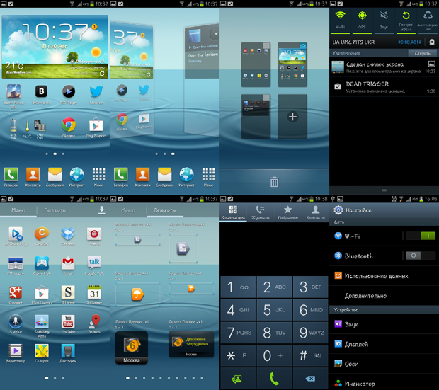Open the Game Hub app
439x390 pixels.
click(42, 263)
